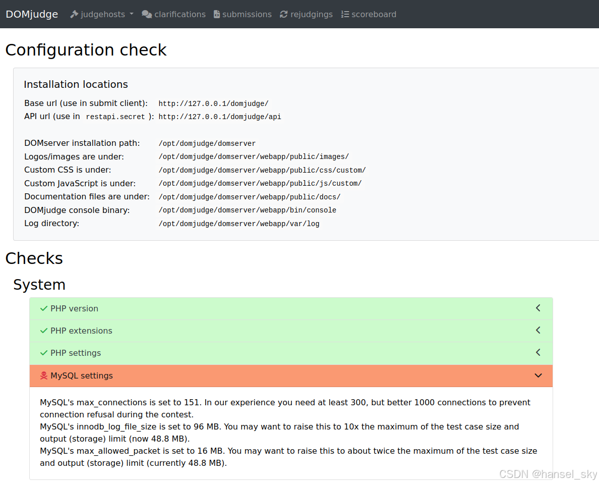Click the System subsection heading

coord(39,285)
